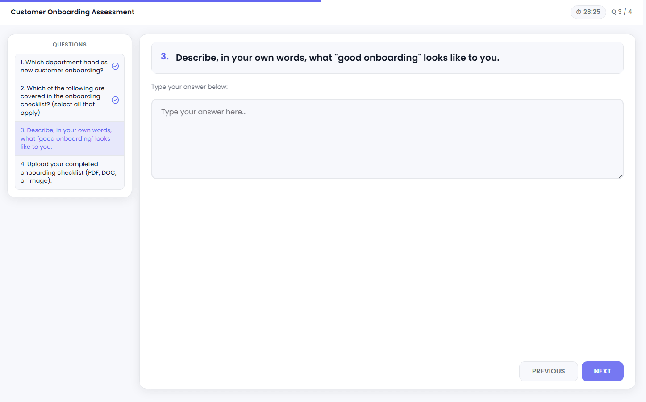646x402 pixels.
Task: Go back with the PREVIOUS button
Action: (x=548, y=371)
